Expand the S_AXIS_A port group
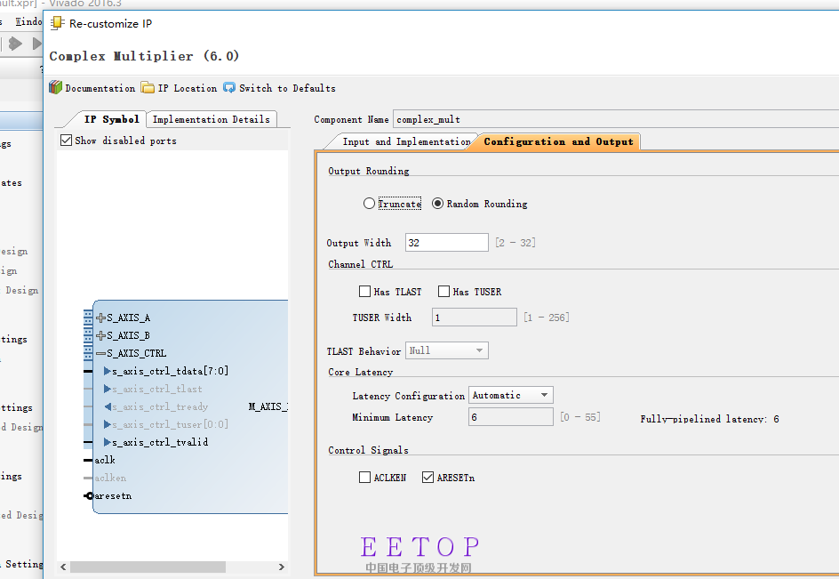 coord(100,318)
